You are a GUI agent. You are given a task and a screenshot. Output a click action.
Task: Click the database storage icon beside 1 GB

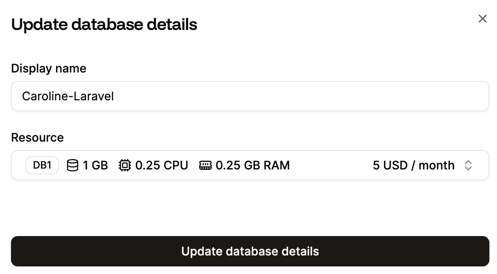click(73, 165)
